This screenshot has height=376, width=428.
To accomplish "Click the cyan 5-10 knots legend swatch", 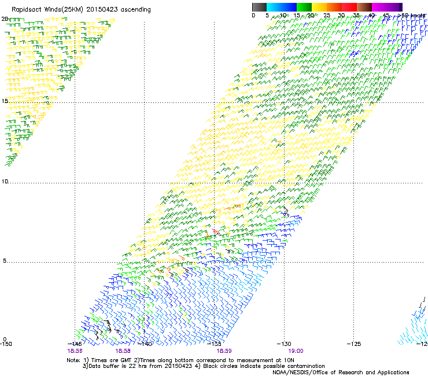I will tap(274, 7).
